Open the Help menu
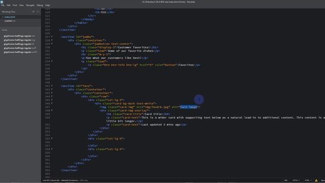 tap(47, 5)
